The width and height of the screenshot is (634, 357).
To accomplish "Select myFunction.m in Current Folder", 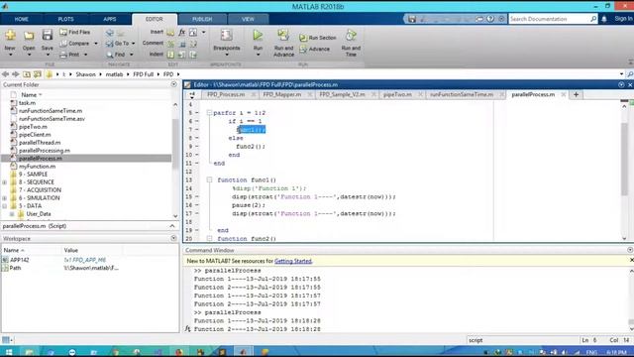I will tap(38, 167).
